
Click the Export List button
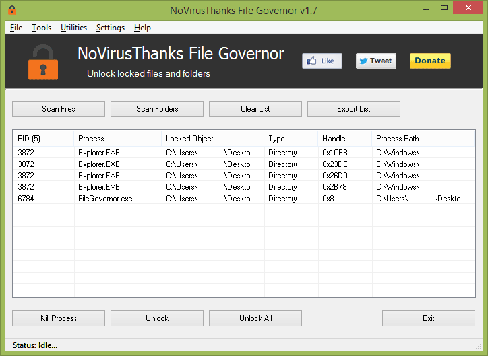tap(354, 109)
